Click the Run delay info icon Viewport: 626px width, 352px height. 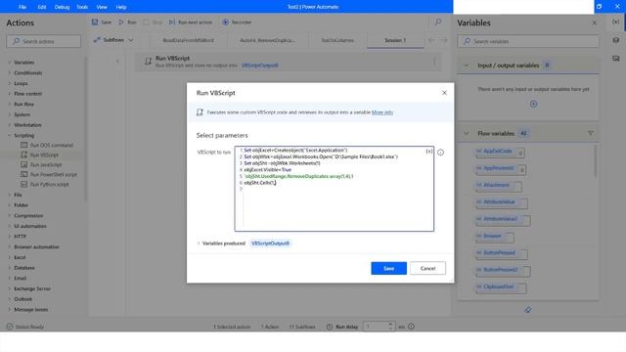pos(411,327)
